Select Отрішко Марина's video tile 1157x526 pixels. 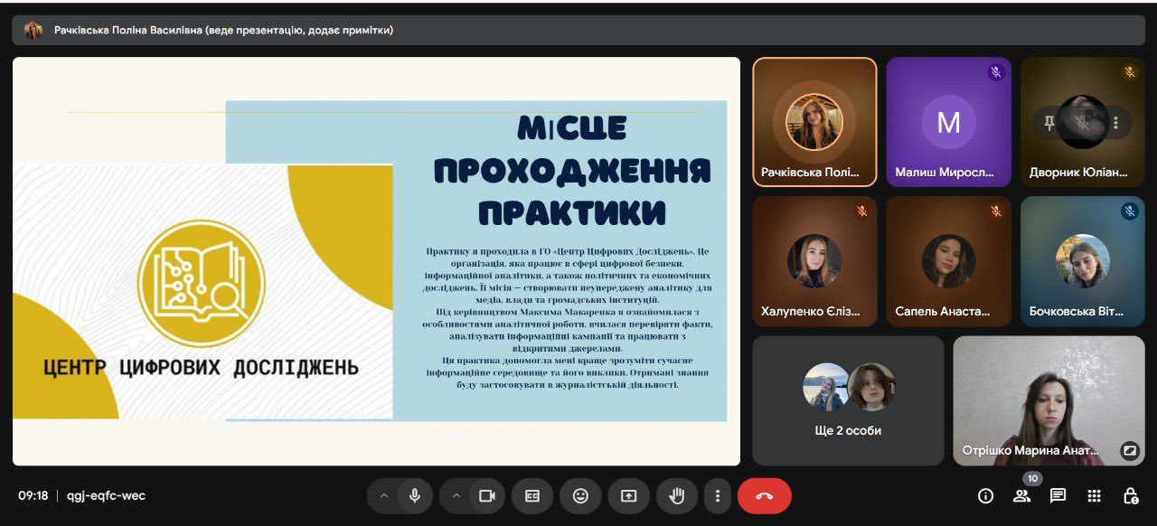[1049, 400]
